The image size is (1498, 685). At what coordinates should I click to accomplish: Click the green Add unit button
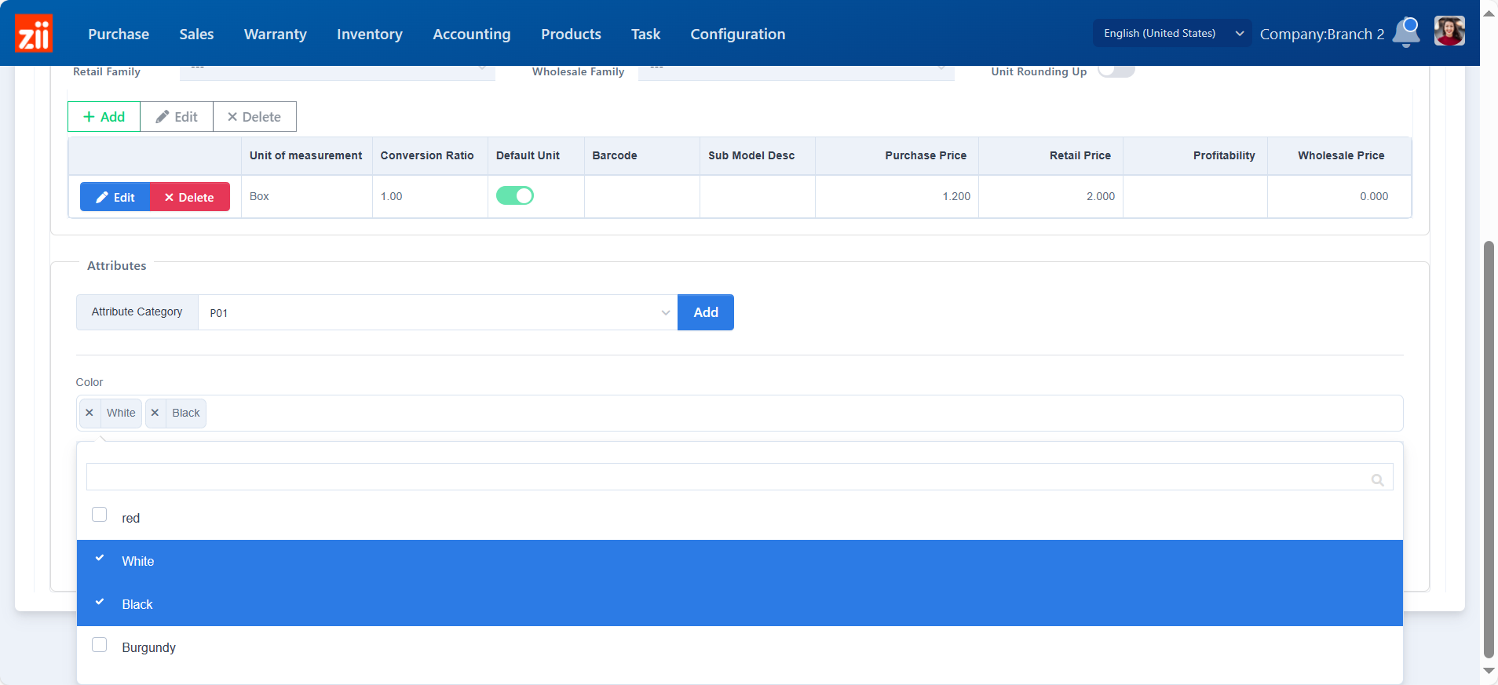(x=104, y=117)
